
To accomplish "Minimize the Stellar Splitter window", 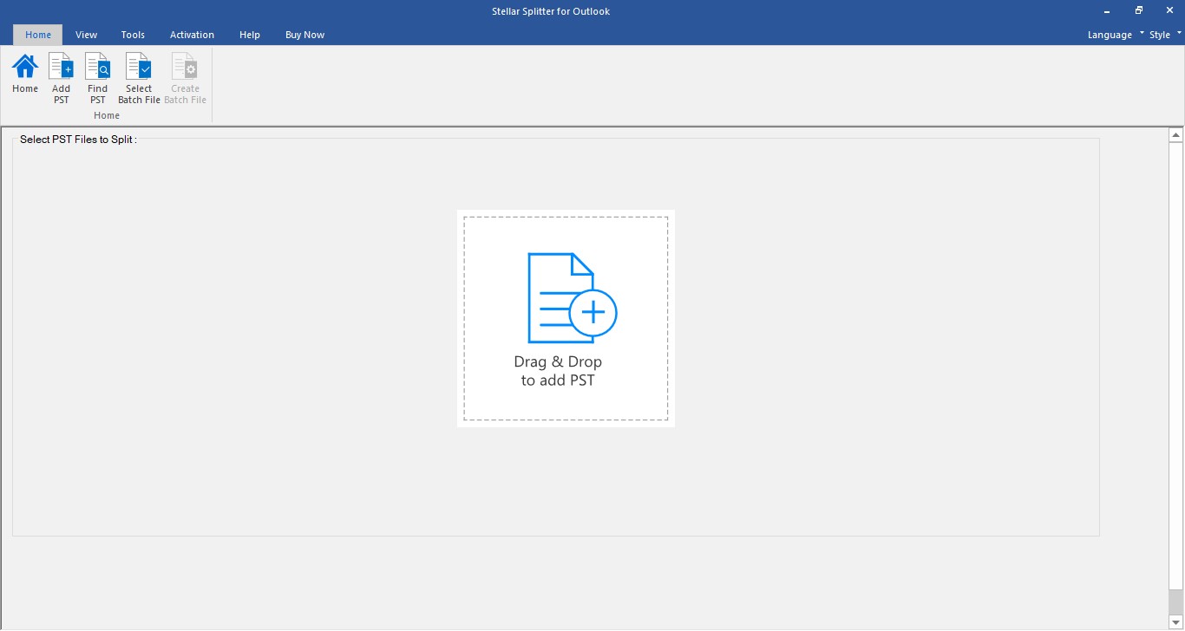I will [x=1109, y=10].
